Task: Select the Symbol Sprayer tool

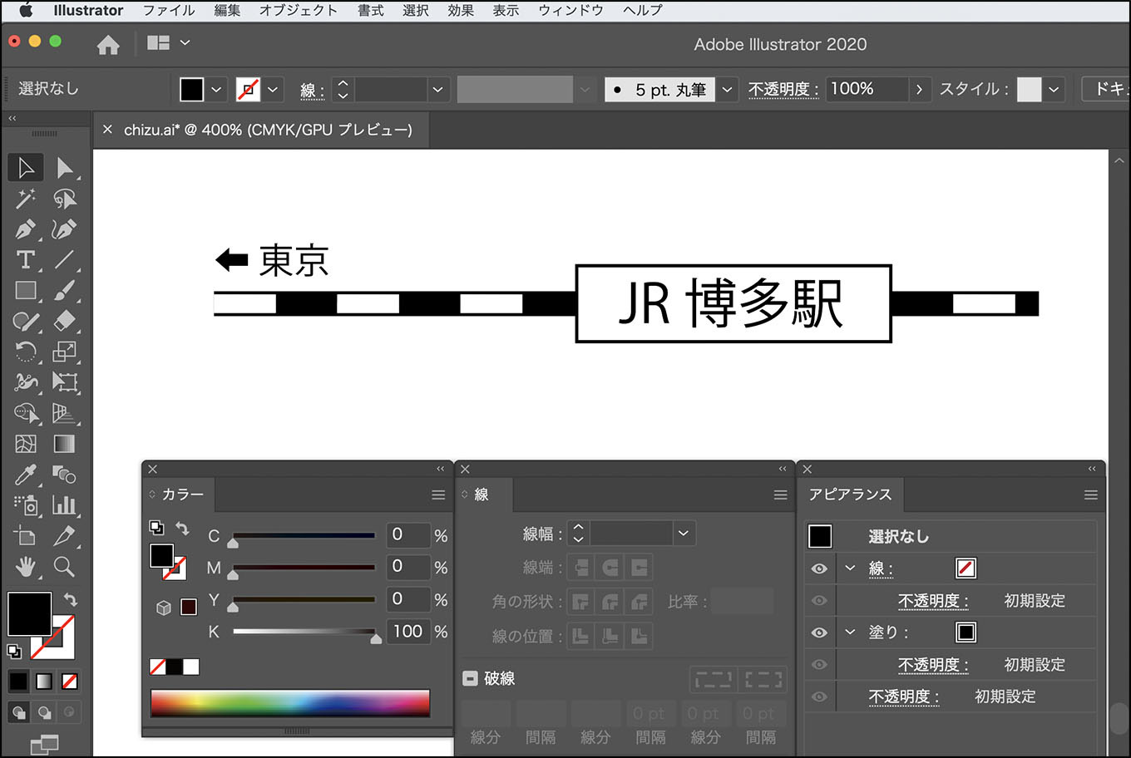Action: pos(26,505)
